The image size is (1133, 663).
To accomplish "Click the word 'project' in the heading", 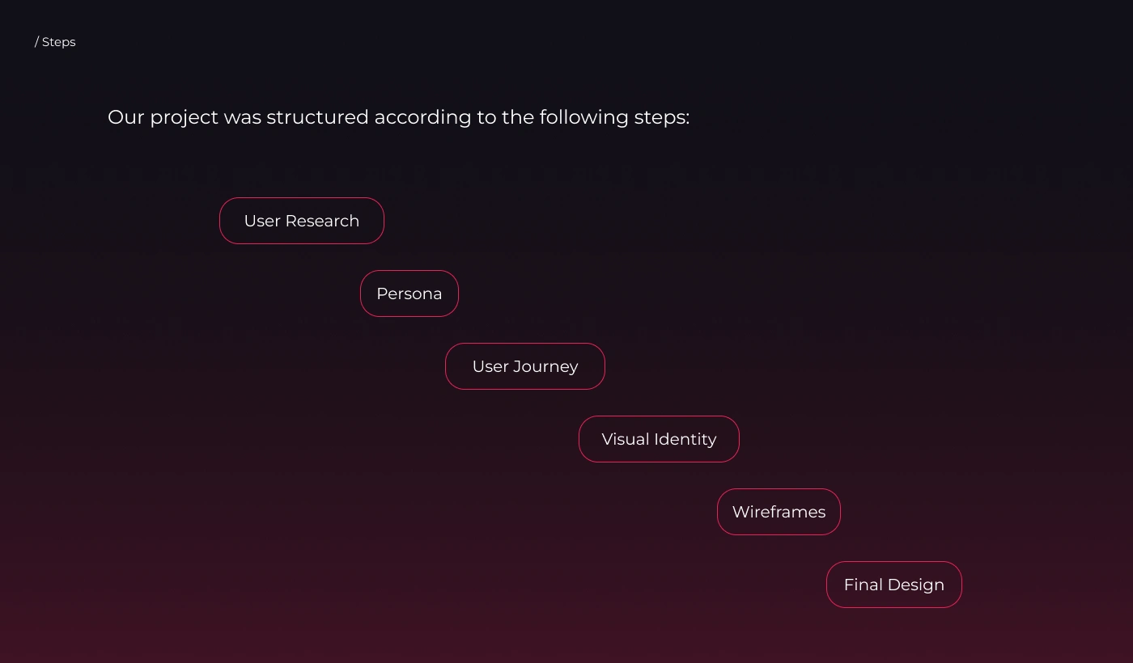I will (184, 118).
